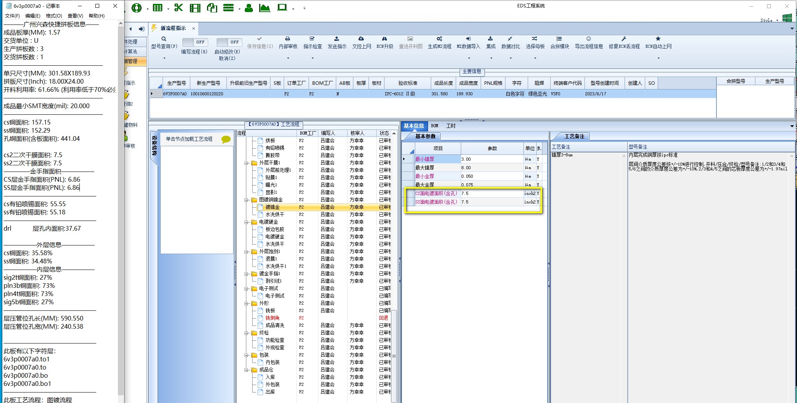
Task: Collapse the 终检 tree node
Action: [246, 333]
